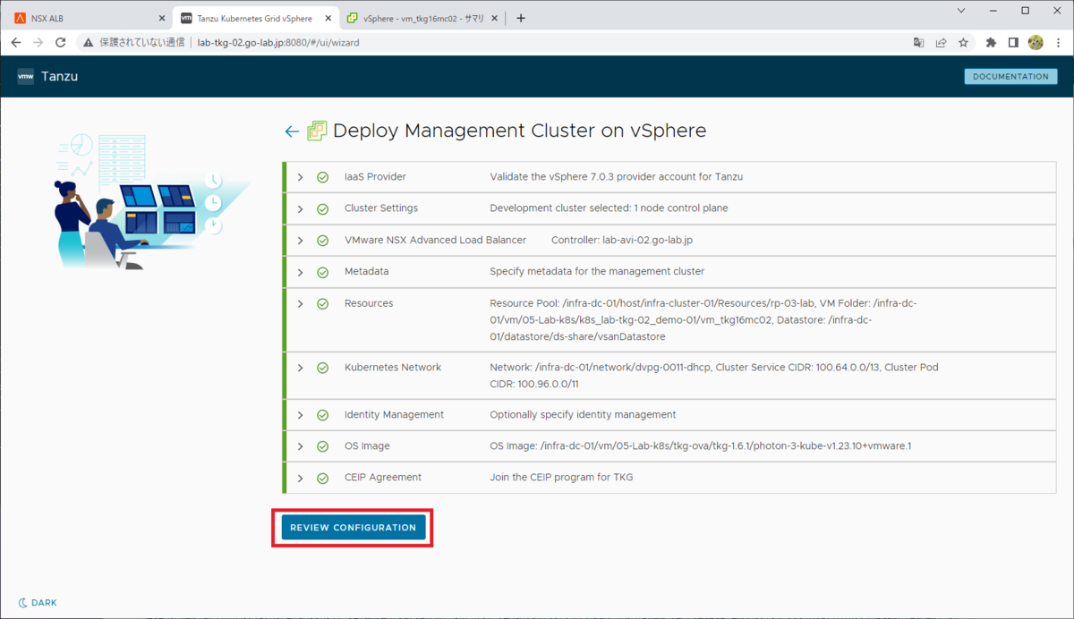
Task: Click the vSphere 7.0.3 provider validation text
Action: pos(617,177)
